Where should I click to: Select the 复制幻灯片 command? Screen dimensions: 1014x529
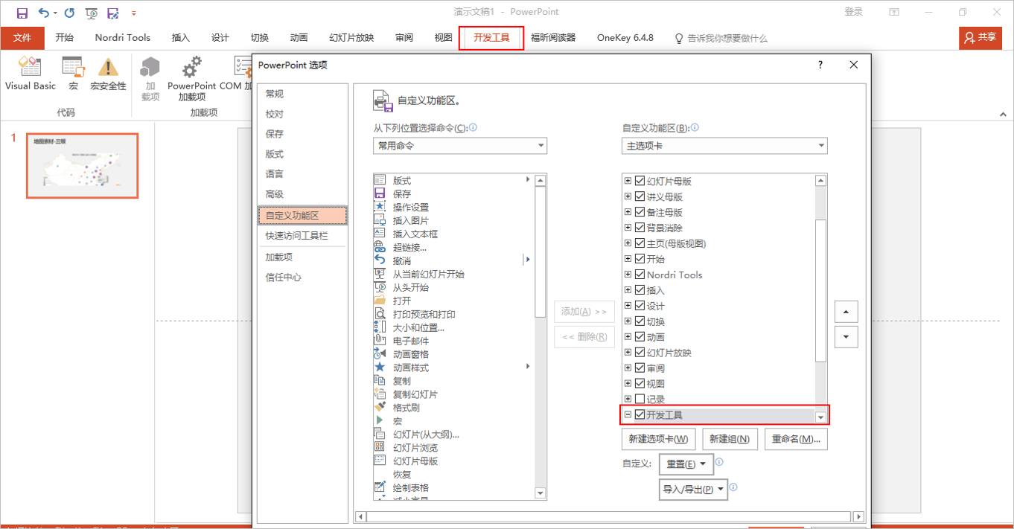(415, 394)
